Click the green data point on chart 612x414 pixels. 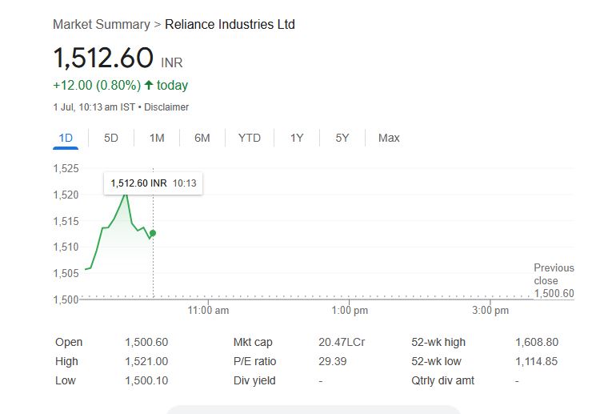coord(153,233)
